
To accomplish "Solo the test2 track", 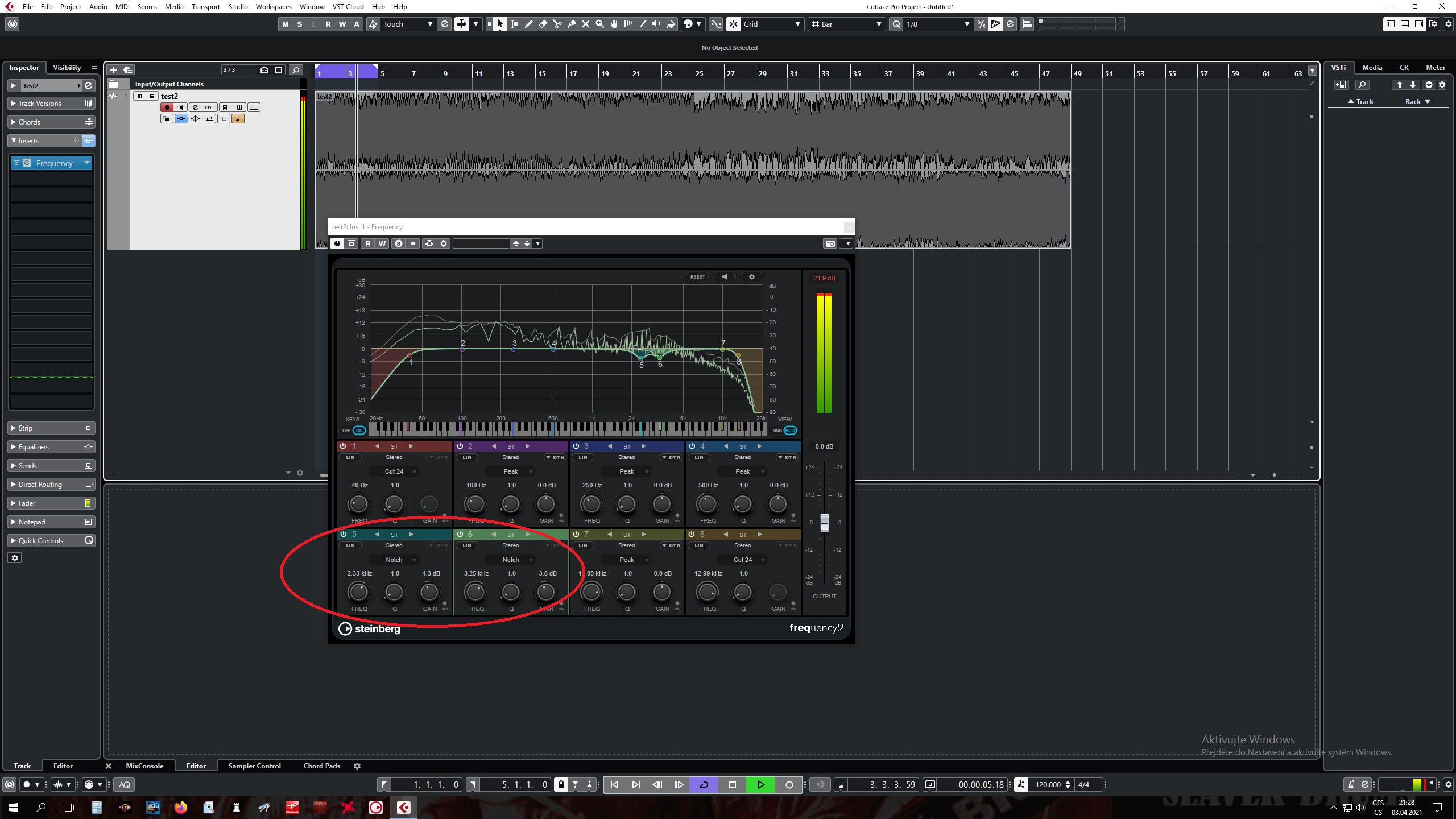I will click(151, 96).
